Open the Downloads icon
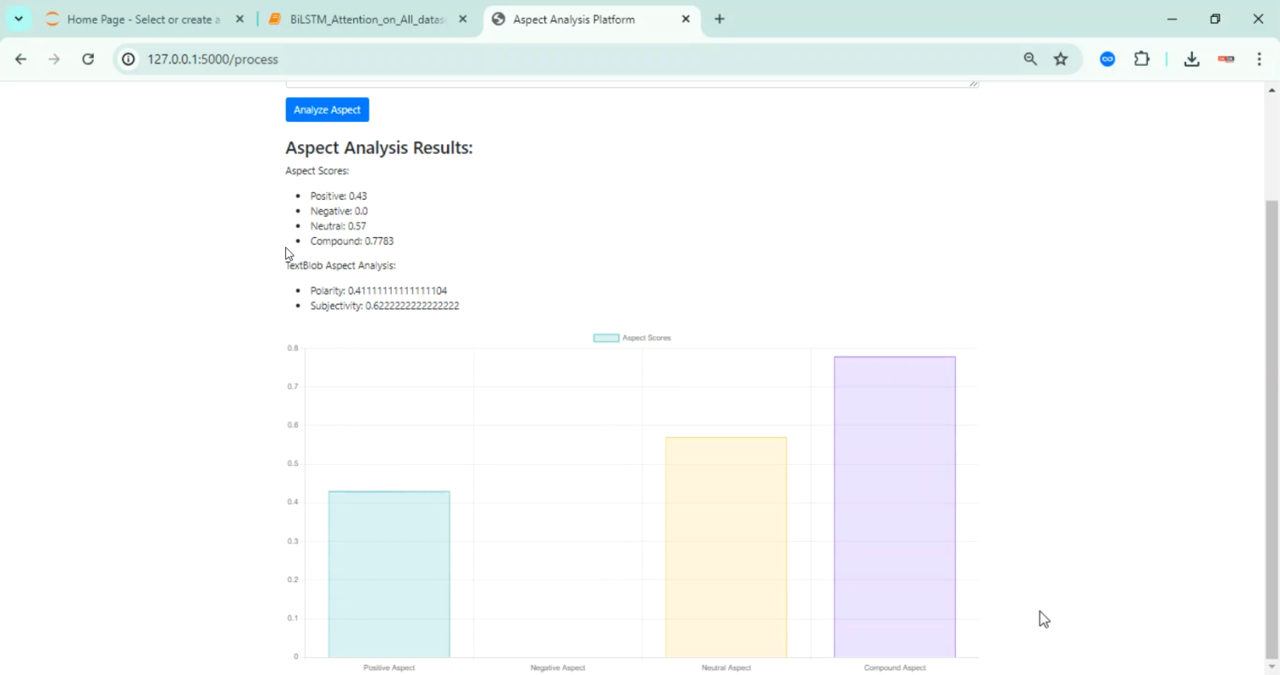The image size is (1280, 675). point(1192,59)
